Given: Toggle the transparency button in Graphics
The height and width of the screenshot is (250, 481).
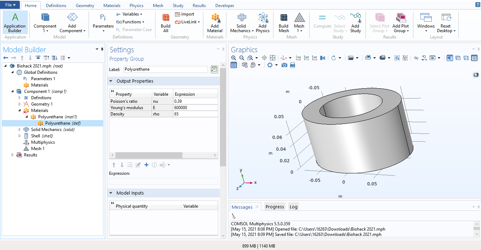Looking at the screenshot, I should [458, 58].
